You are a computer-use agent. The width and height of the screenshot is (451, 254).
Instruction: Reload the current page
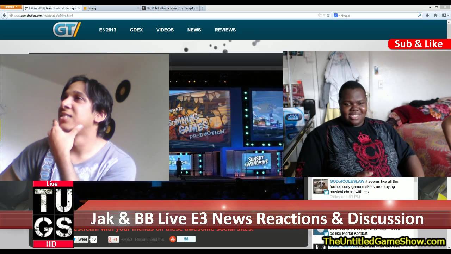328,16
